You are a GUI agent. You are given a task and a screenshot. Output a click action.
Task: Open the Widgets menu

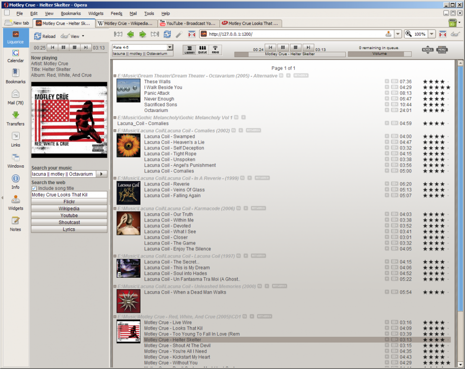click(96, 13)
